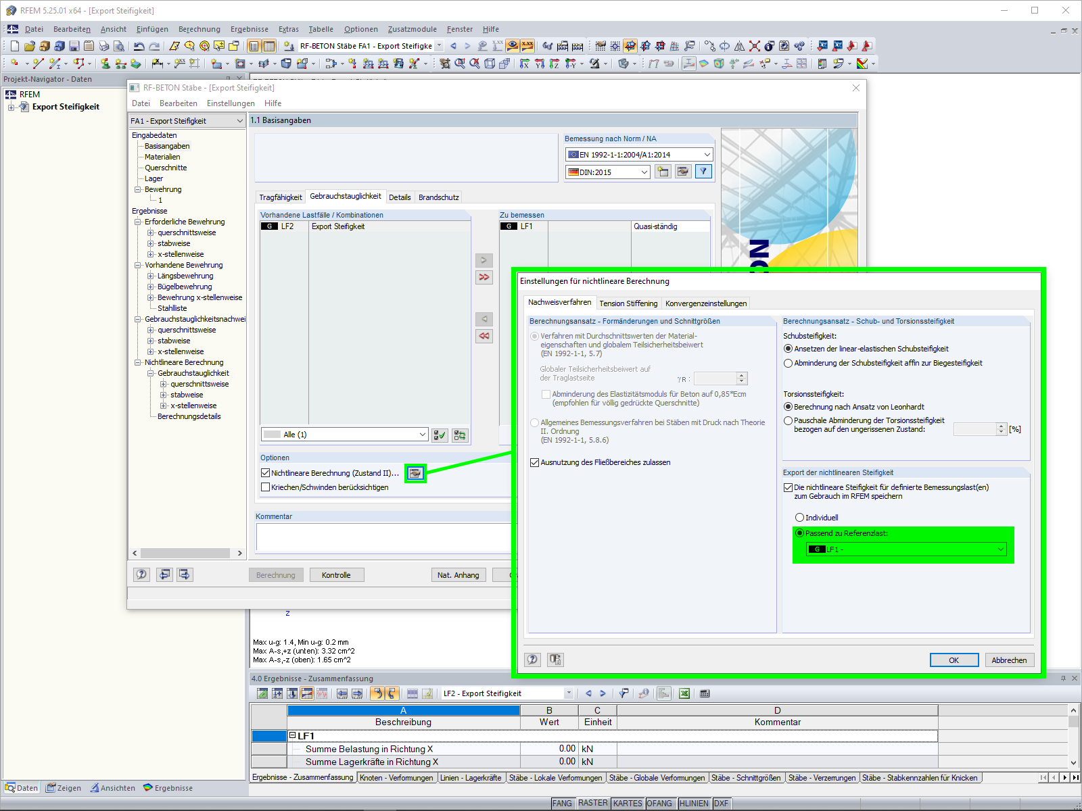
Task: Open Einstellungen menu in RF-BETON Stäbe
Action: tap(231, 103)
